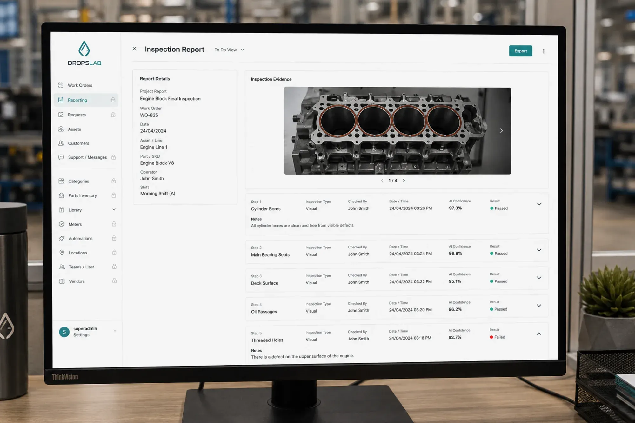Click the Work Orders sidebar icon

(61, 85)
